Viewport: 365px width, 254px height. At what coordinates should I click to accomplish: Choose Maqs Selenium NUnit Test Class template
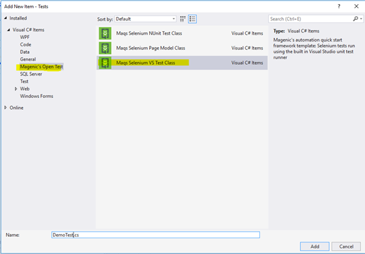182,33
